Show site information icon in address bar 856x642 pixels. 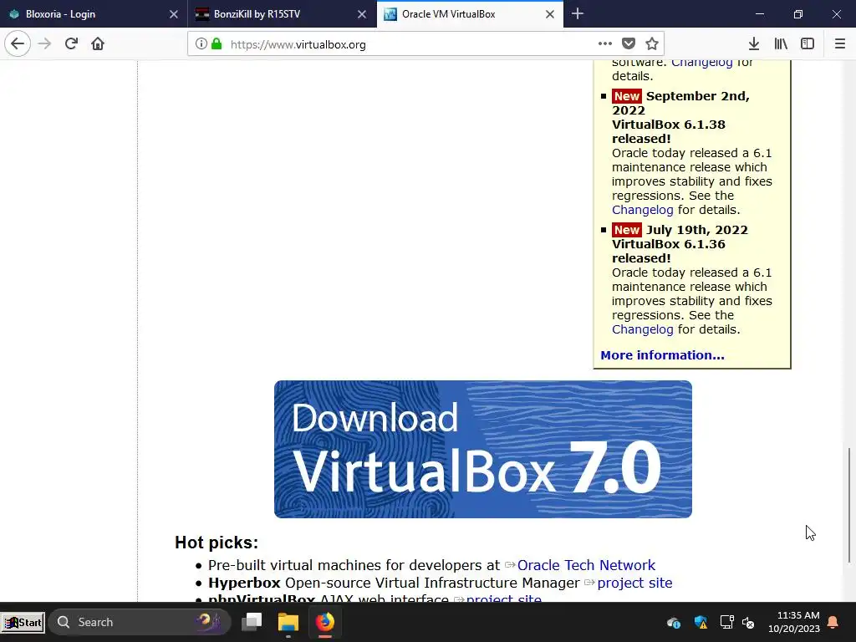point(201,43)
